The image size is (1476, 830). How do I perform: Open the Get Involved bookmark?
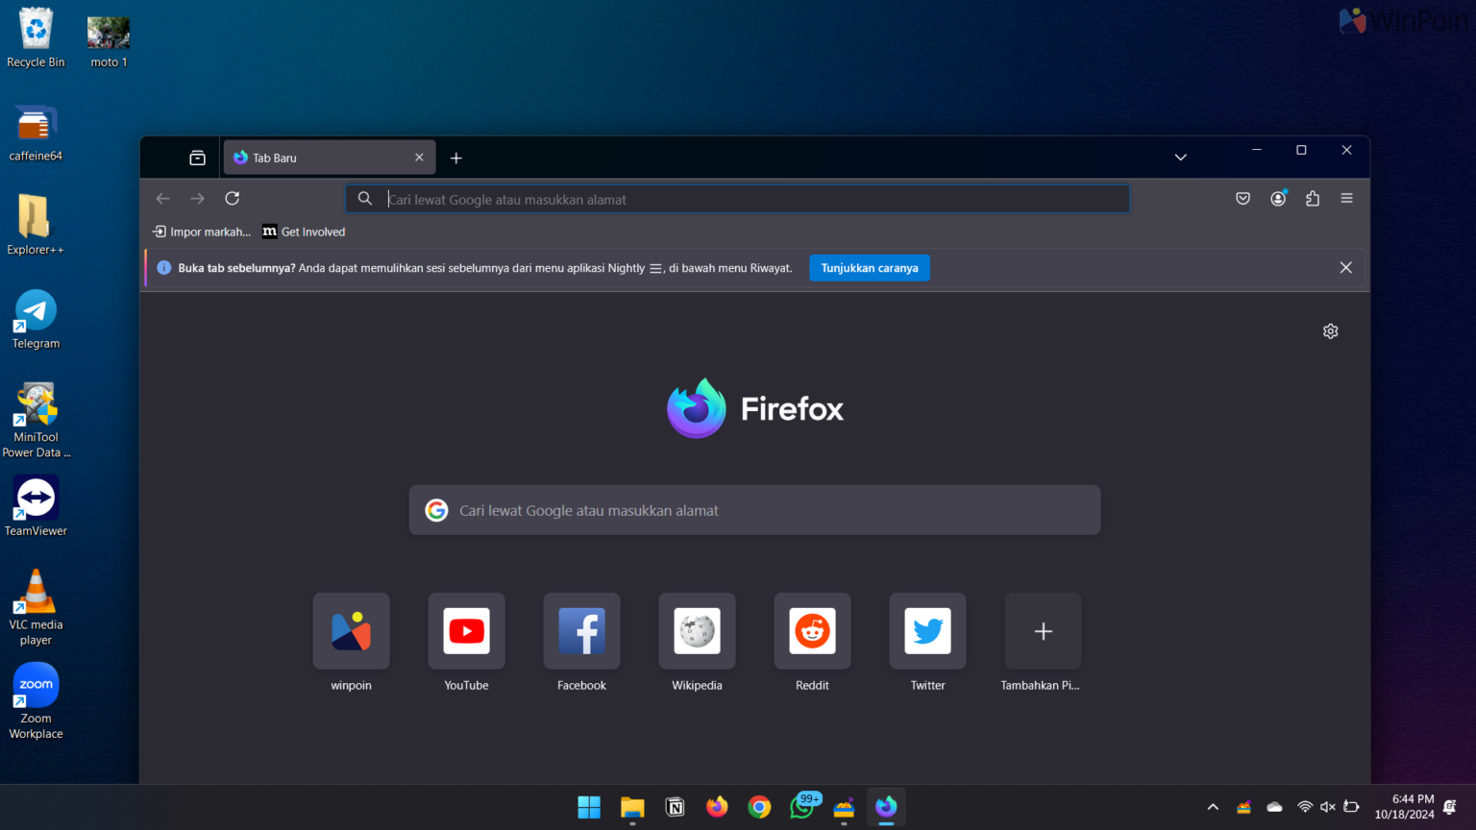coord(303,232)
